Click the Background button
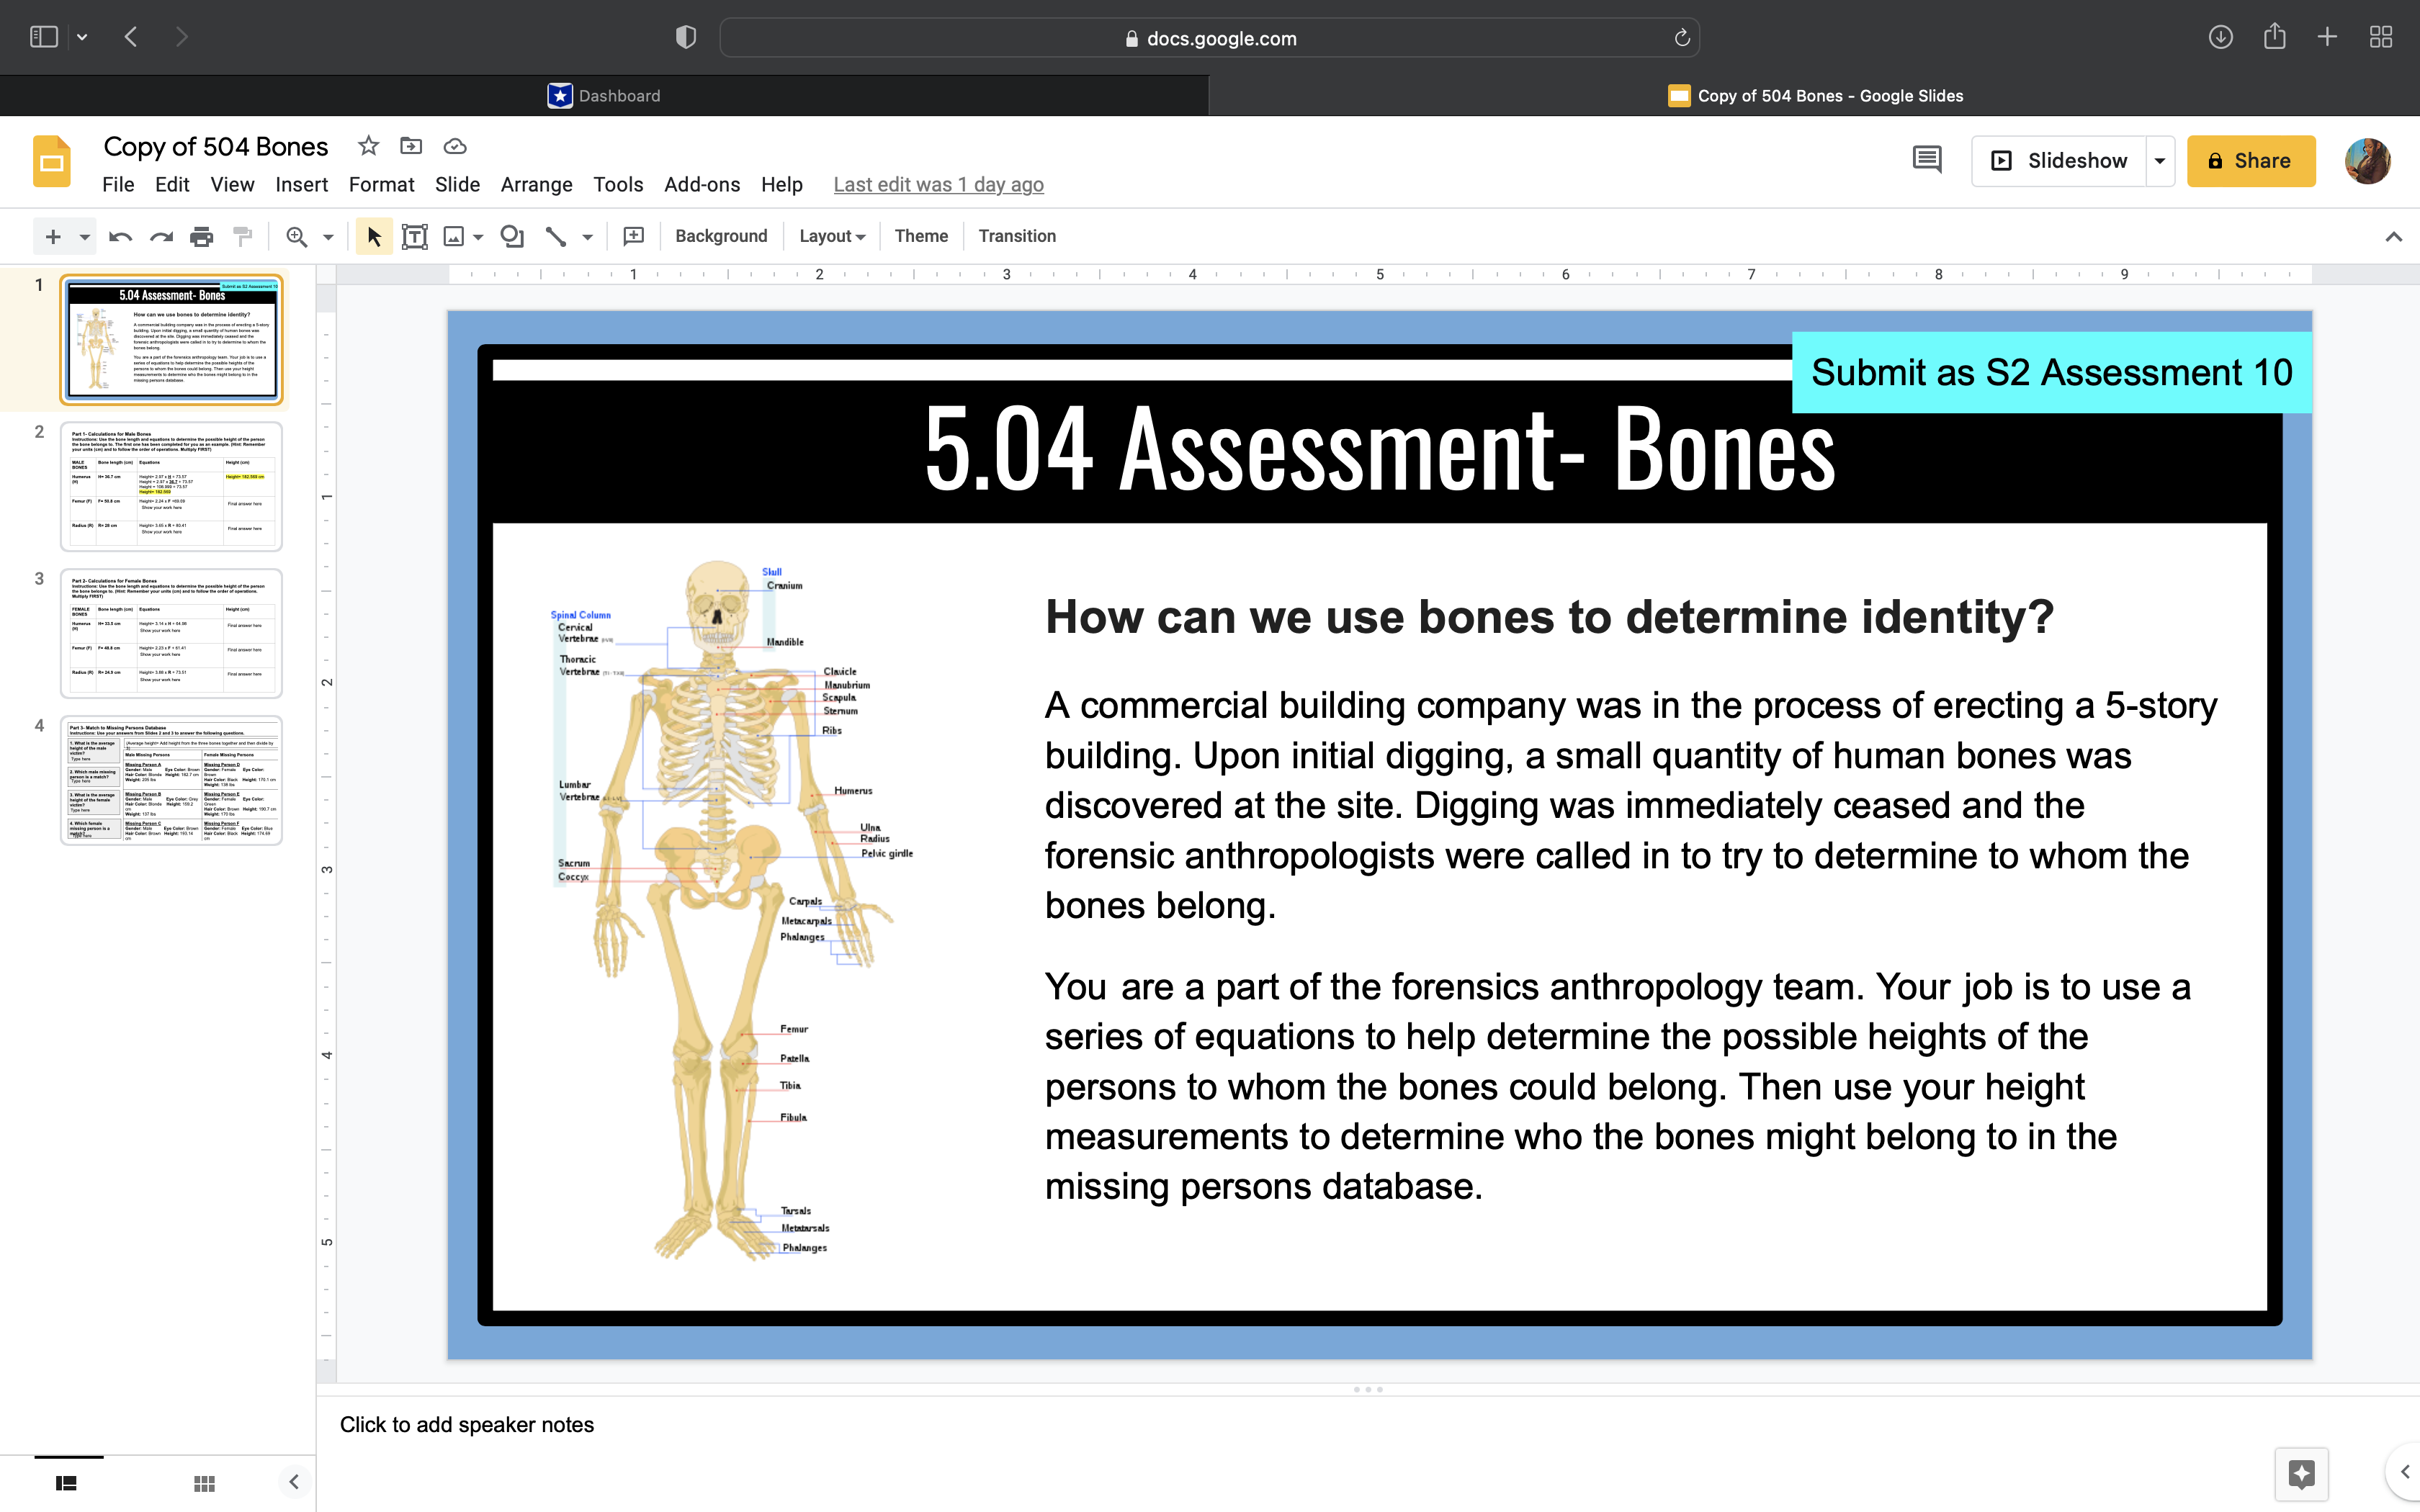The width and height of the screenshot is (2420, 1512). [x=721, y=236]
